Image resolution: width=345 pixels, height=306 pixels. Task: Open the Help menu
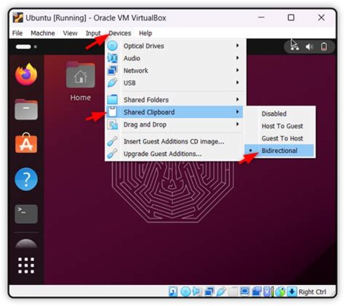coord(146,33)
